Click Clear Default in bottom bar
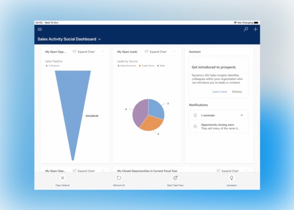 pyautogui.click(x=63, y=181)
